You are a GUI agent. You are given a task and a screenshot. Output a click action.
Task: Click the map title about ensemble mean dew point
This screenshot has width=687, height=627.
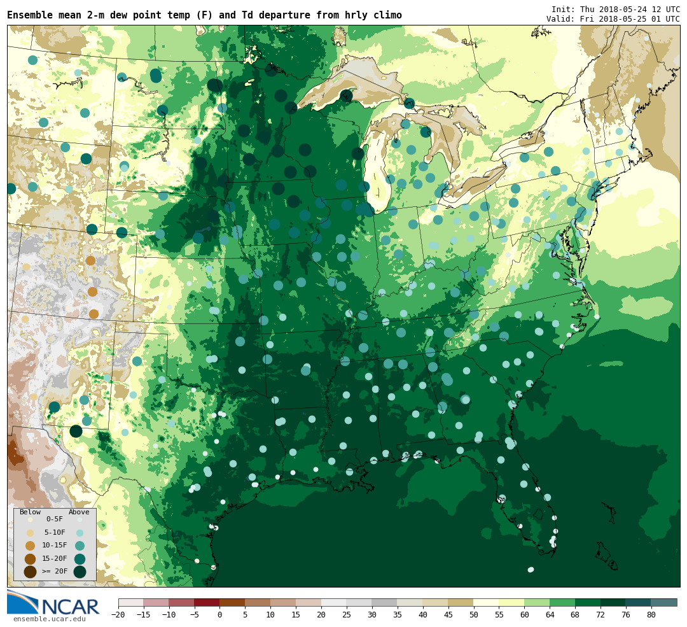pyautogui.click(x=204, y=15)
